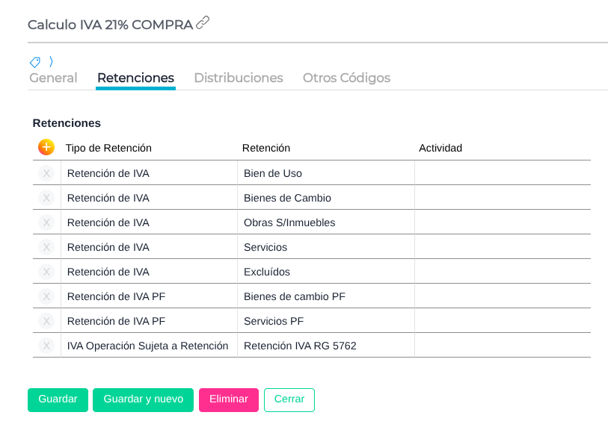
Task: Click the Actividad cell for Bien de Uso
Action: [x=503, y=173]
